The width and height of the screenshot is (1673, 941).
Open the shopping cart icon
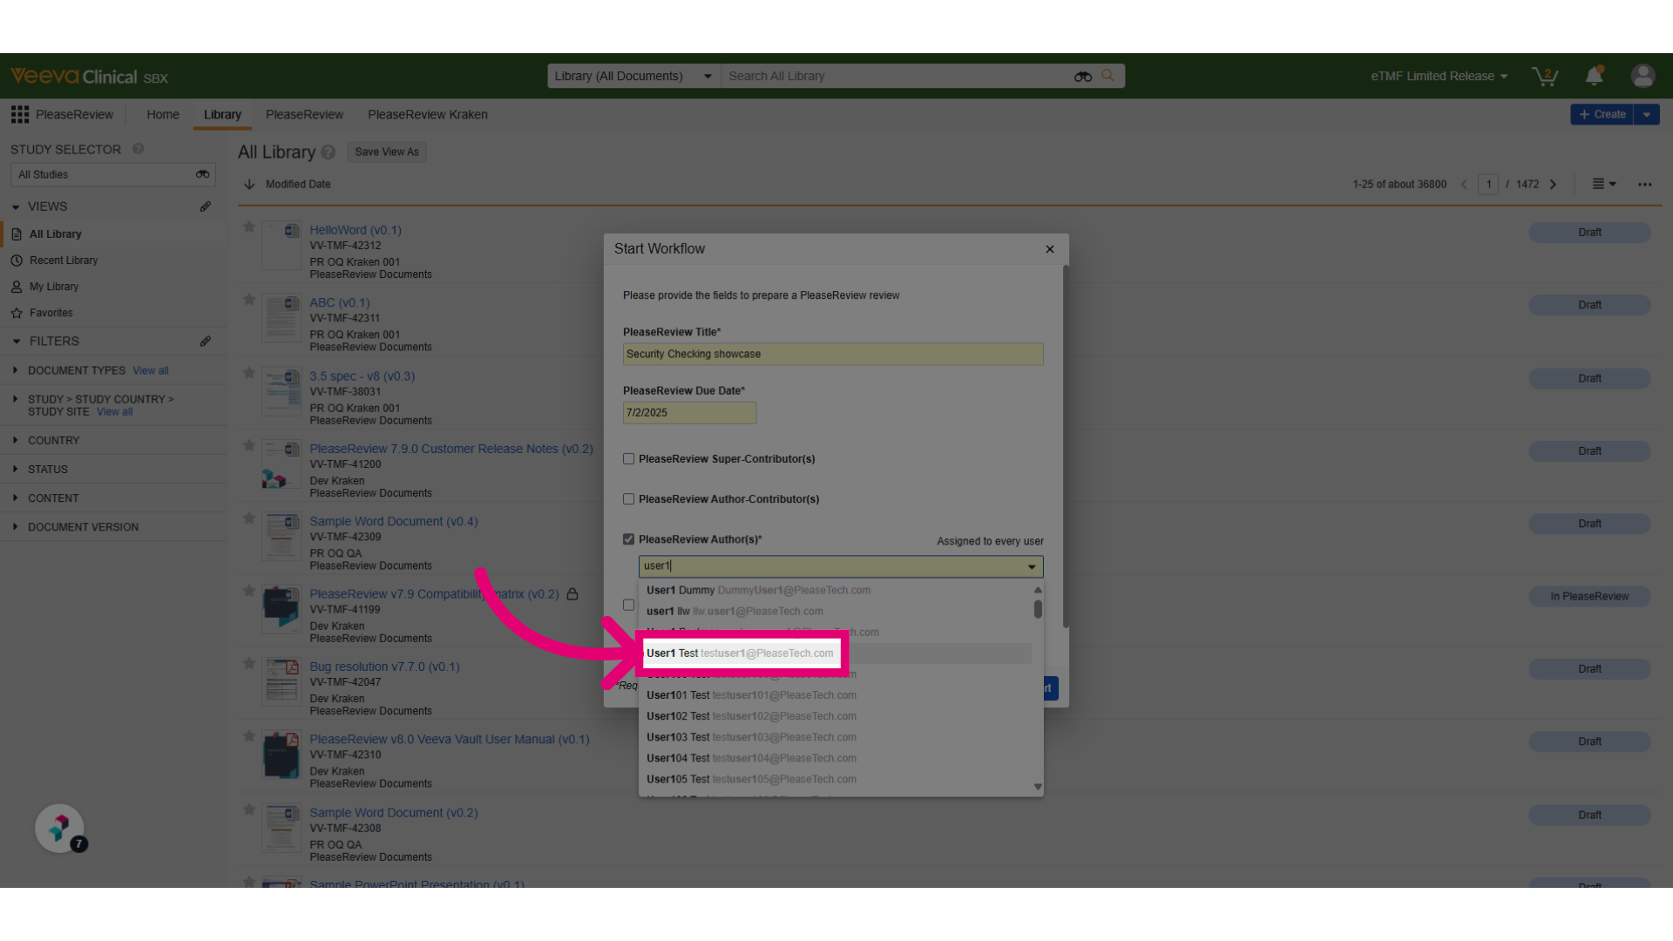(x=1545, y=77)
